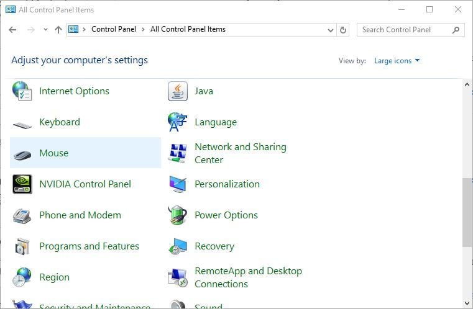Open the Power Options link

[x=226, y=215]
